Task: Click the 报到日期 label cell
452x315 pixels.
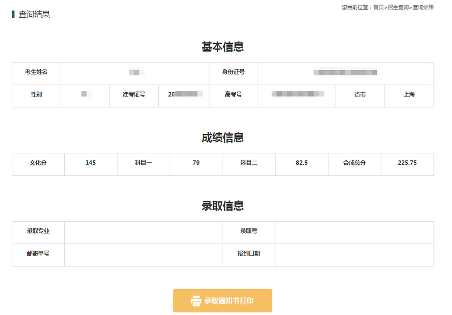Action: pyautogui.click(x=249, y=254)
